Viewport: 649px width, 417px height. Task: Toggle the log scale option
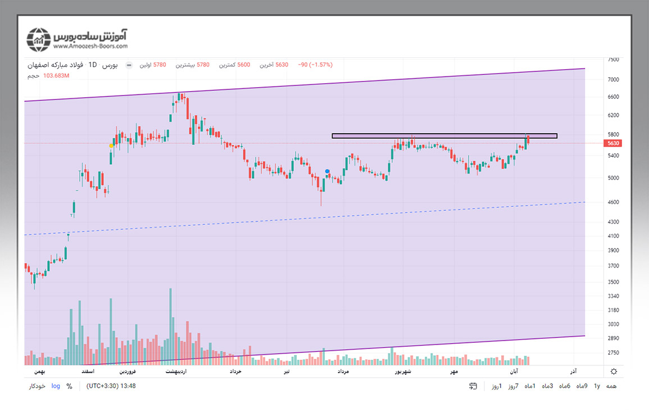[56, 386]
